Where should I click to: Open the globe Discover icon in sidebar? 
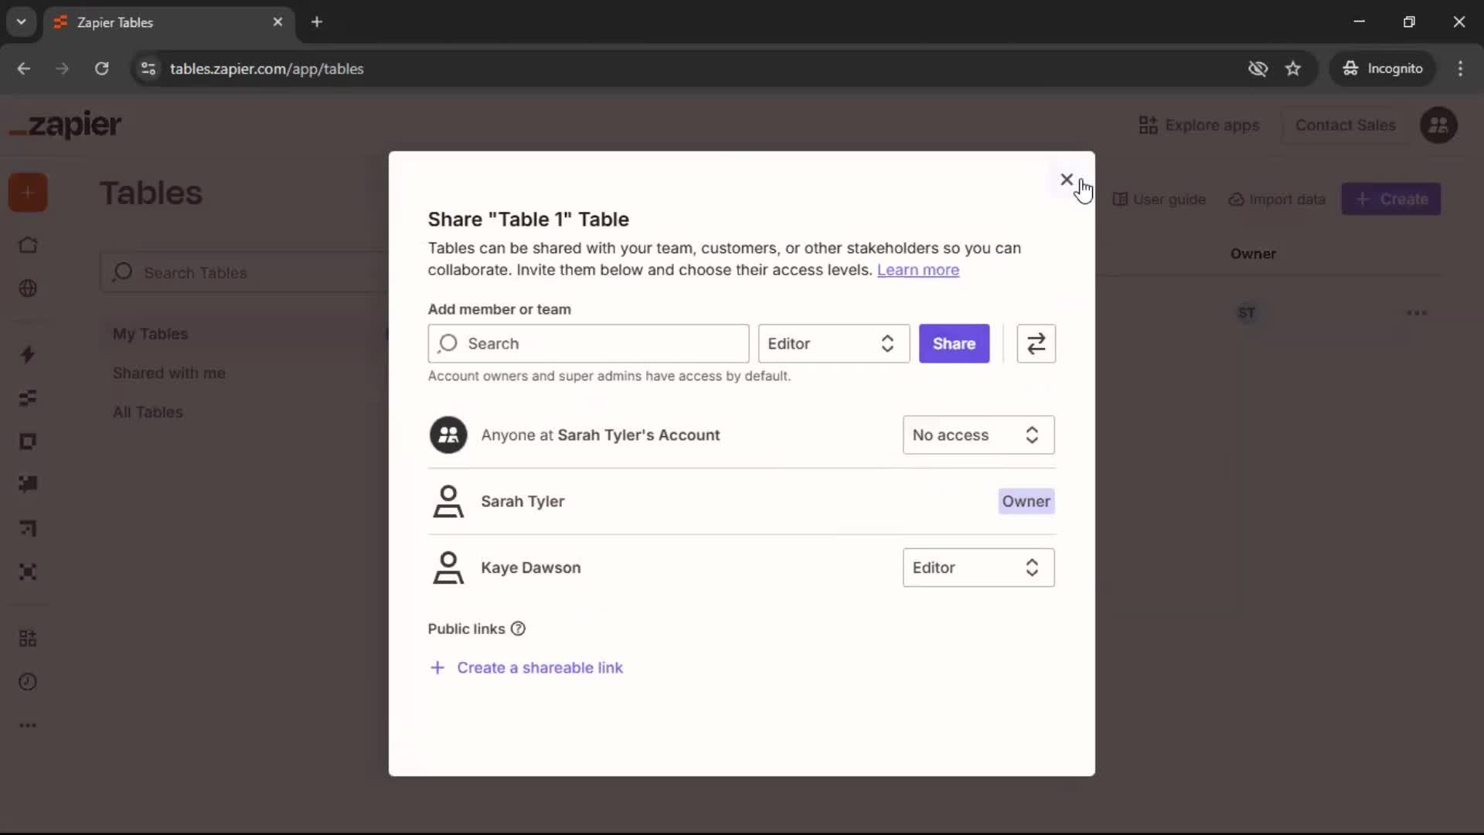[28, 288]
